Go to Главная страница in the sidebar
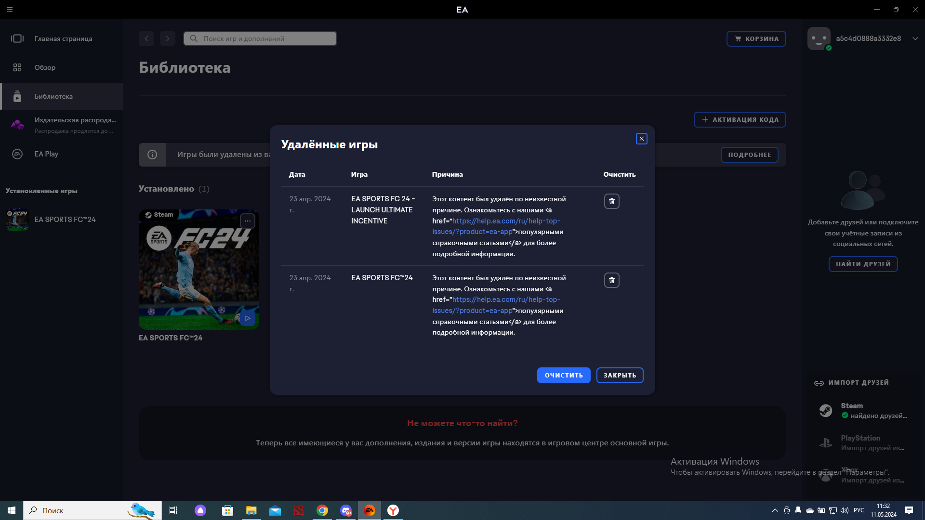925x520 pixels. 62,39
